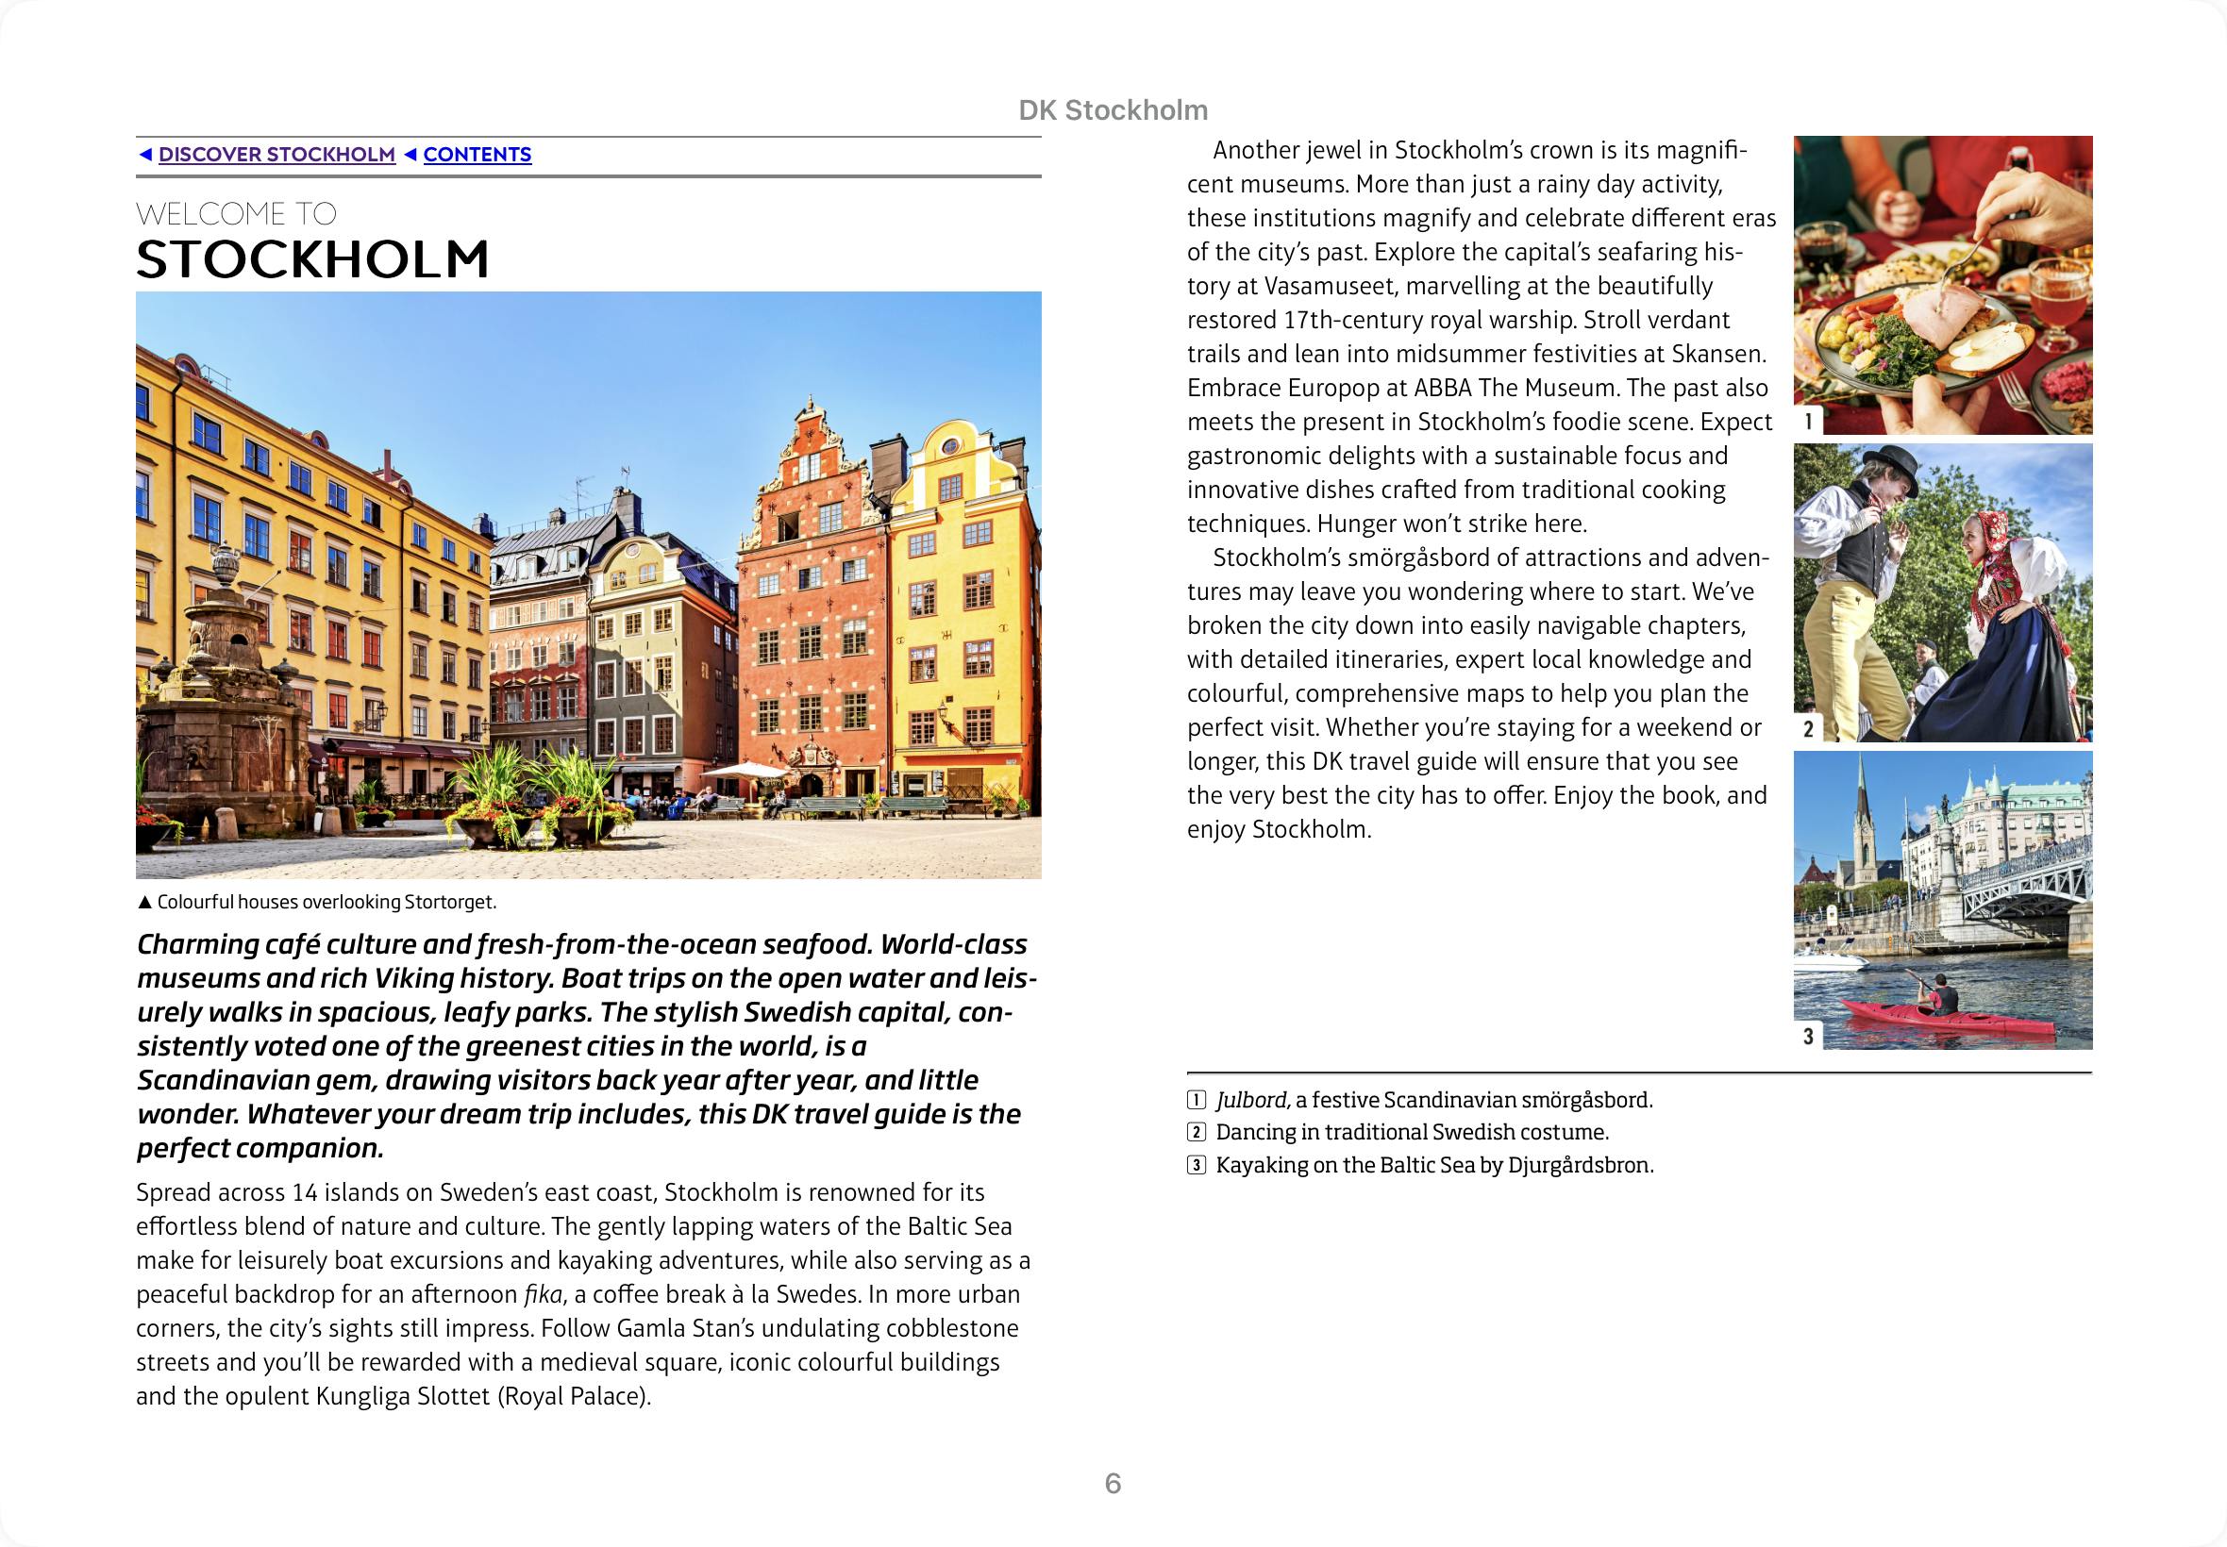The image size is (2227, 1547).
Task: Click the number 1 badge on food photo
Action: [x=1808, y=422]
